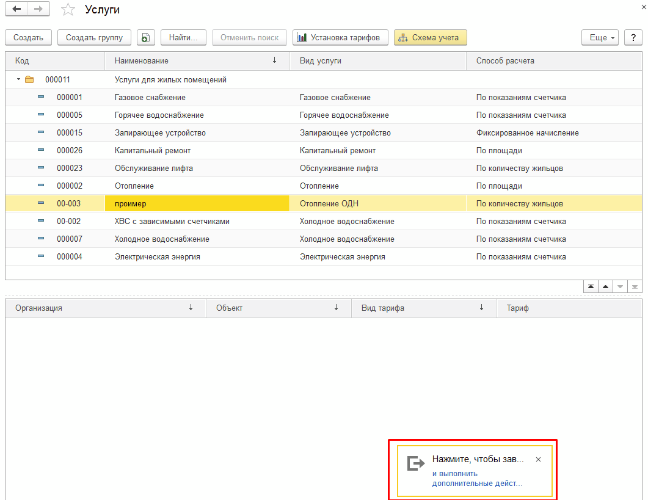The width and height of the screenshot is (648, 500).
Task: Click the forward navigation arrow
Action: pyautogui.click(x=38, y=10)
